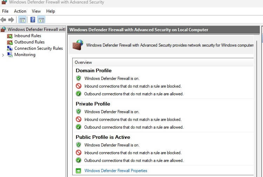Image resolution: width=263 pixels, height=177 pixels.
Task: Open the Windows Defender Firewall Properties link
Action: 116,171
